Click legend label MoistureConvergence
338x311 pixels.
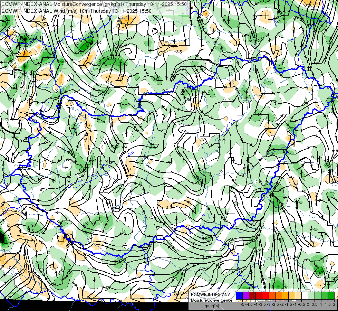click(x=212, y=300)
